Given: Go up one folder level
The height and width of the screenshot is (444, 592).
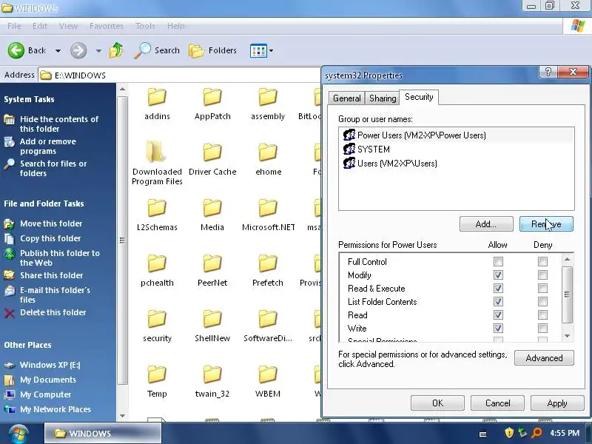Looking at the screenshot, I should 116,50.
